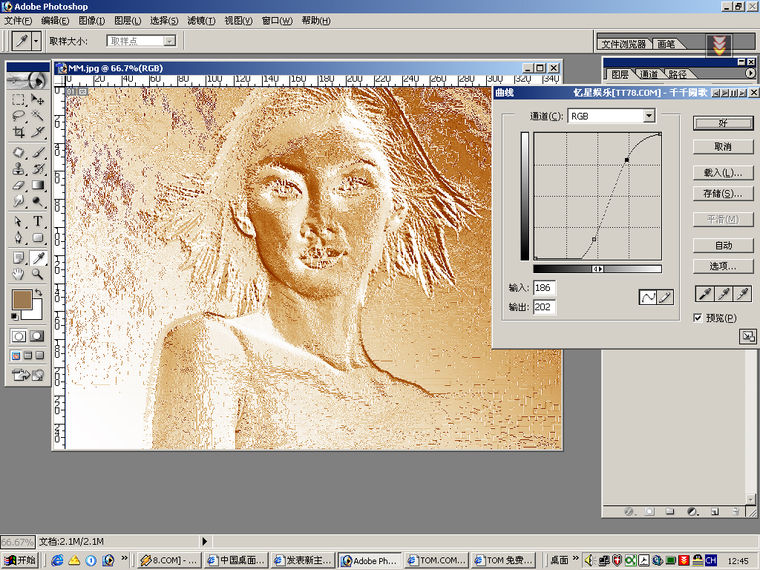
Task: Select the Brush tool
Action: 37,153
